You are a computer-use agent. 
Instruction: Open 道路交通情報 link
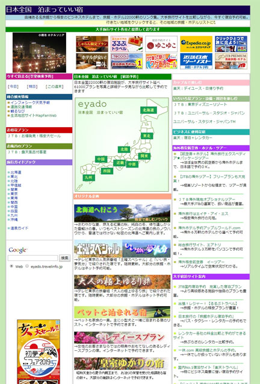(x=21, y=107)
